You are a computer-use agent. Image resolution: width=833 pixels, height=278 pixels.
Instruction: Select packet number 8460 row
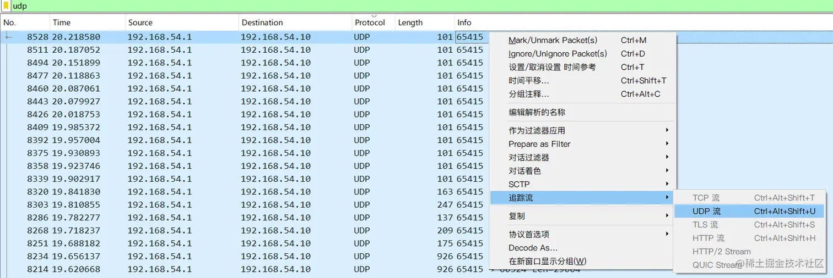[245, 88]
